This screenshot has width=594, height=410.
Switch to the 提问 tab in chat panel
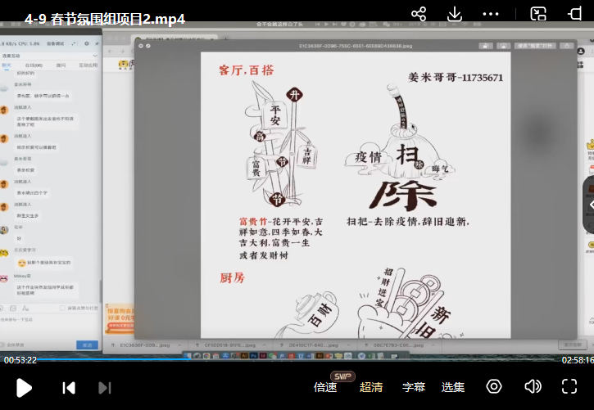(61, 63)
